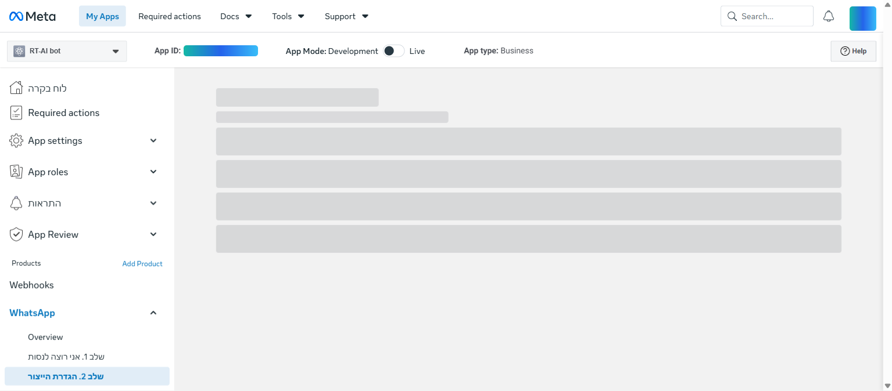
Task: Click the Help button
Action: click(853, 51)
